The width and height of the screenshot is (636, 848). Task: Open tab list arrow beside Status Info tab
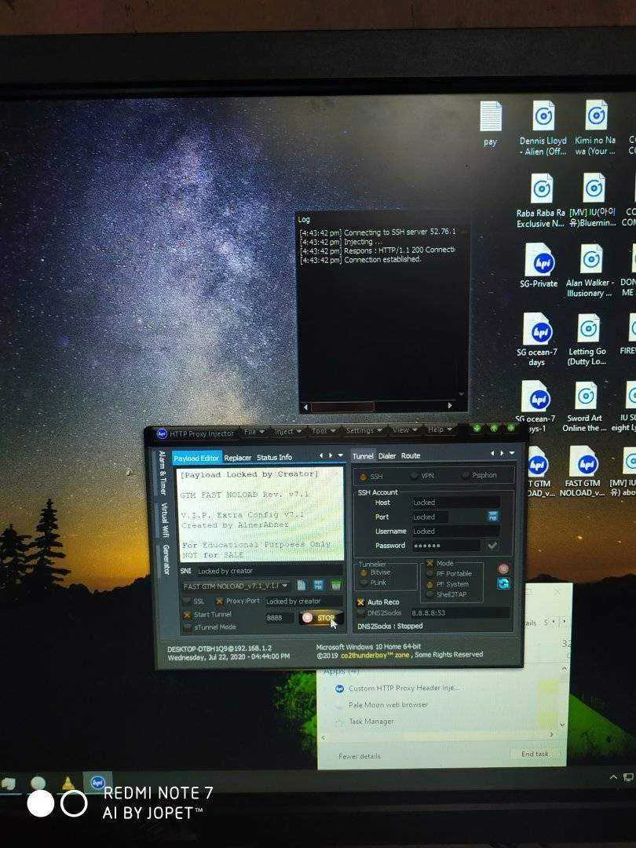click(340, 456)
